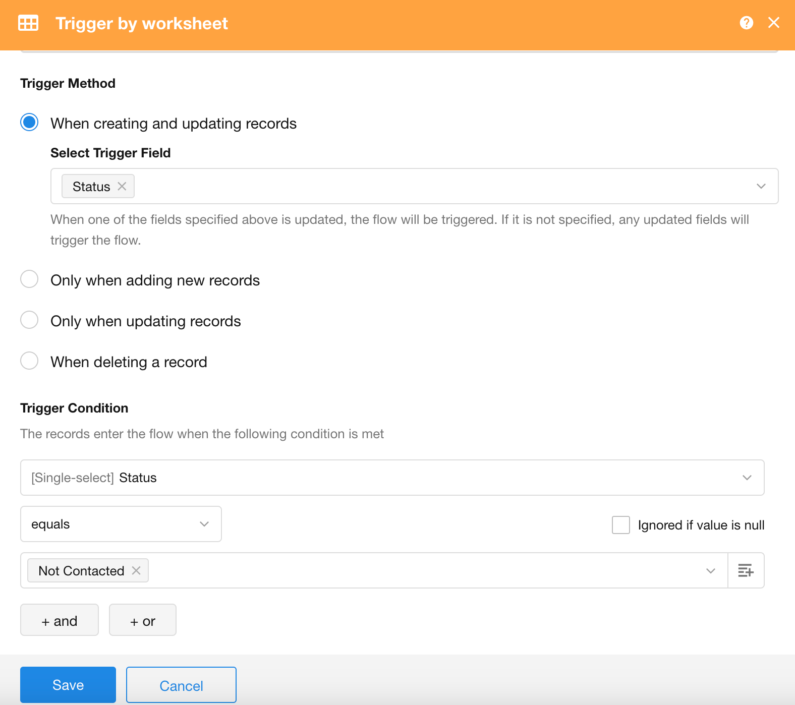The height and width of the screenshot is (705, 795).
Task: Remove the Not Contacted value tag
Action: 136,570
